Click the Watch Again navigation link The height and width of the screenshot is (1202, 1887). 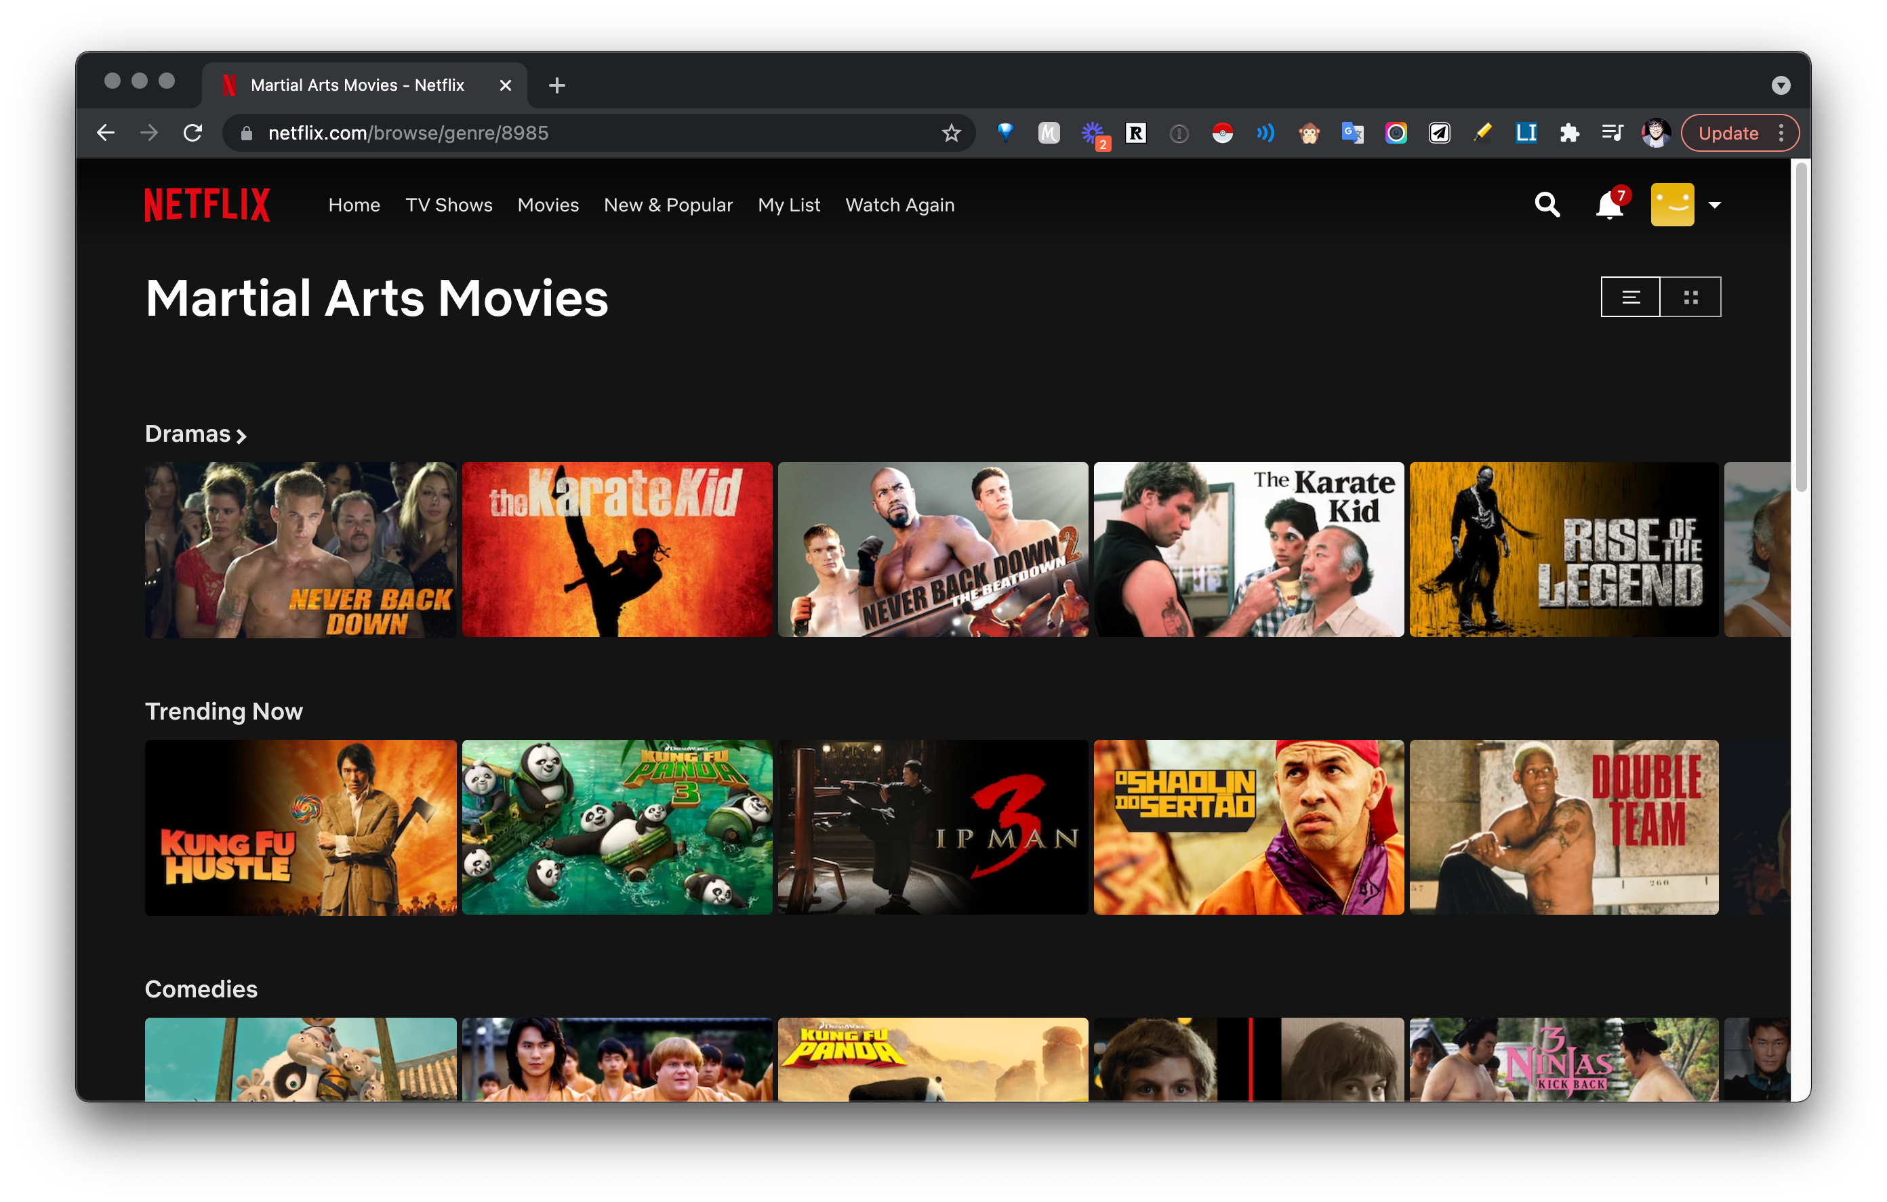point(901,205)
